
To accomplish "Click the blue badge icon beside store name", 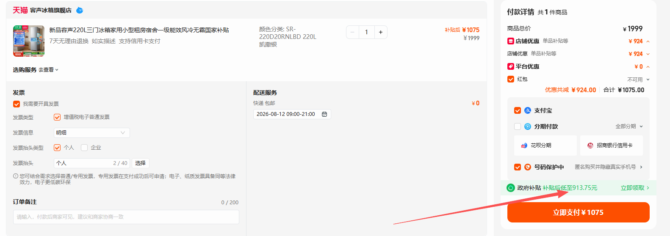I will pos(80,10).
